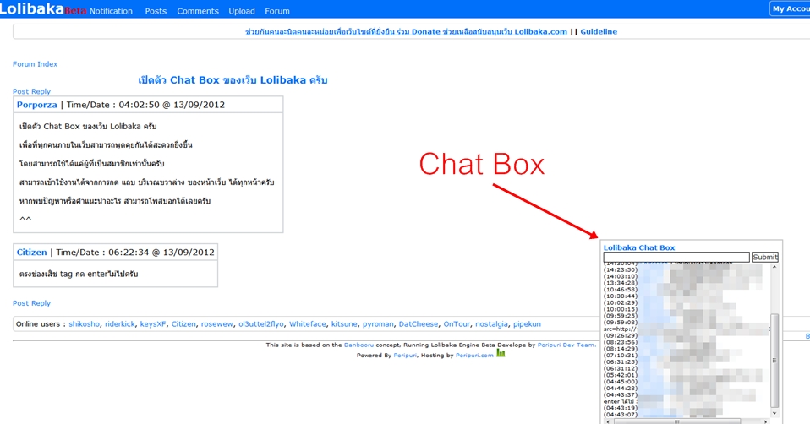Image resolution: width=810 pixels, height=424 pixels.
Task: Click post timestamp 04:02:50 @ 13/09/2012
Action: click(172, 105)
